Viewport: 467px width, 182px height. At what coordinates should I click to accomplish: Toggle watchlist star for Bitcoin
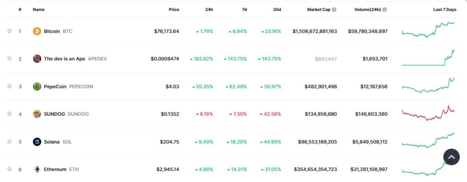click(9, 31)
